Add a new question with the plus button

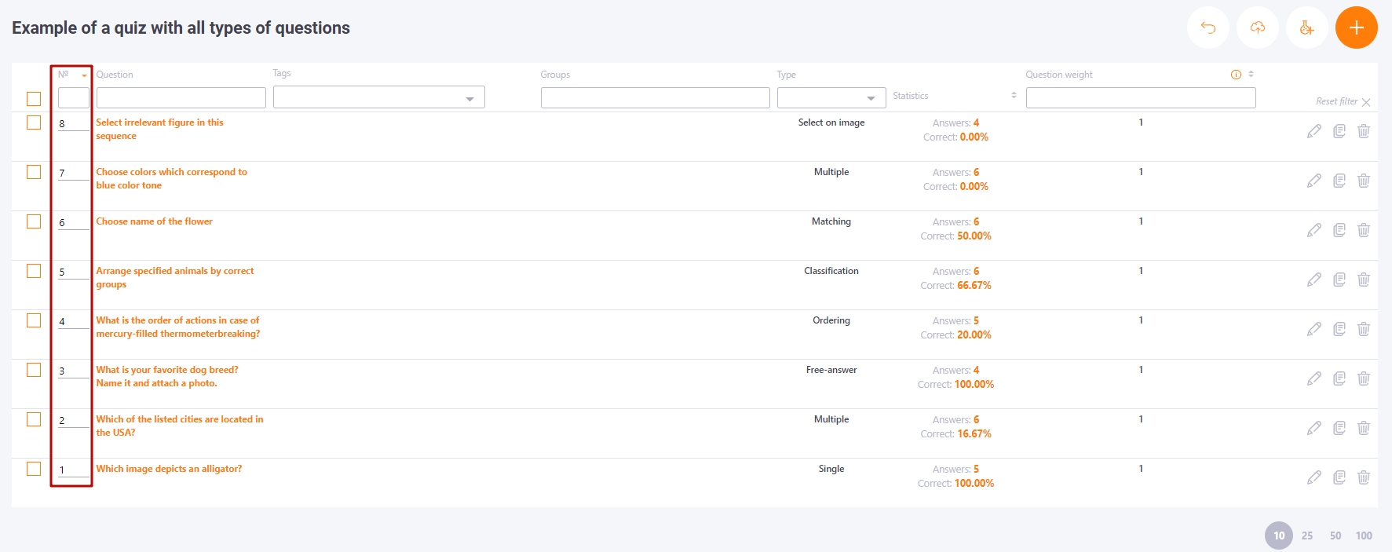(x=1357, y=27)
